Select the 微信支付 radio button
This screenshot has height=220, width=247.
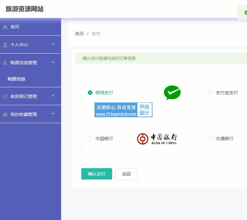90,93
